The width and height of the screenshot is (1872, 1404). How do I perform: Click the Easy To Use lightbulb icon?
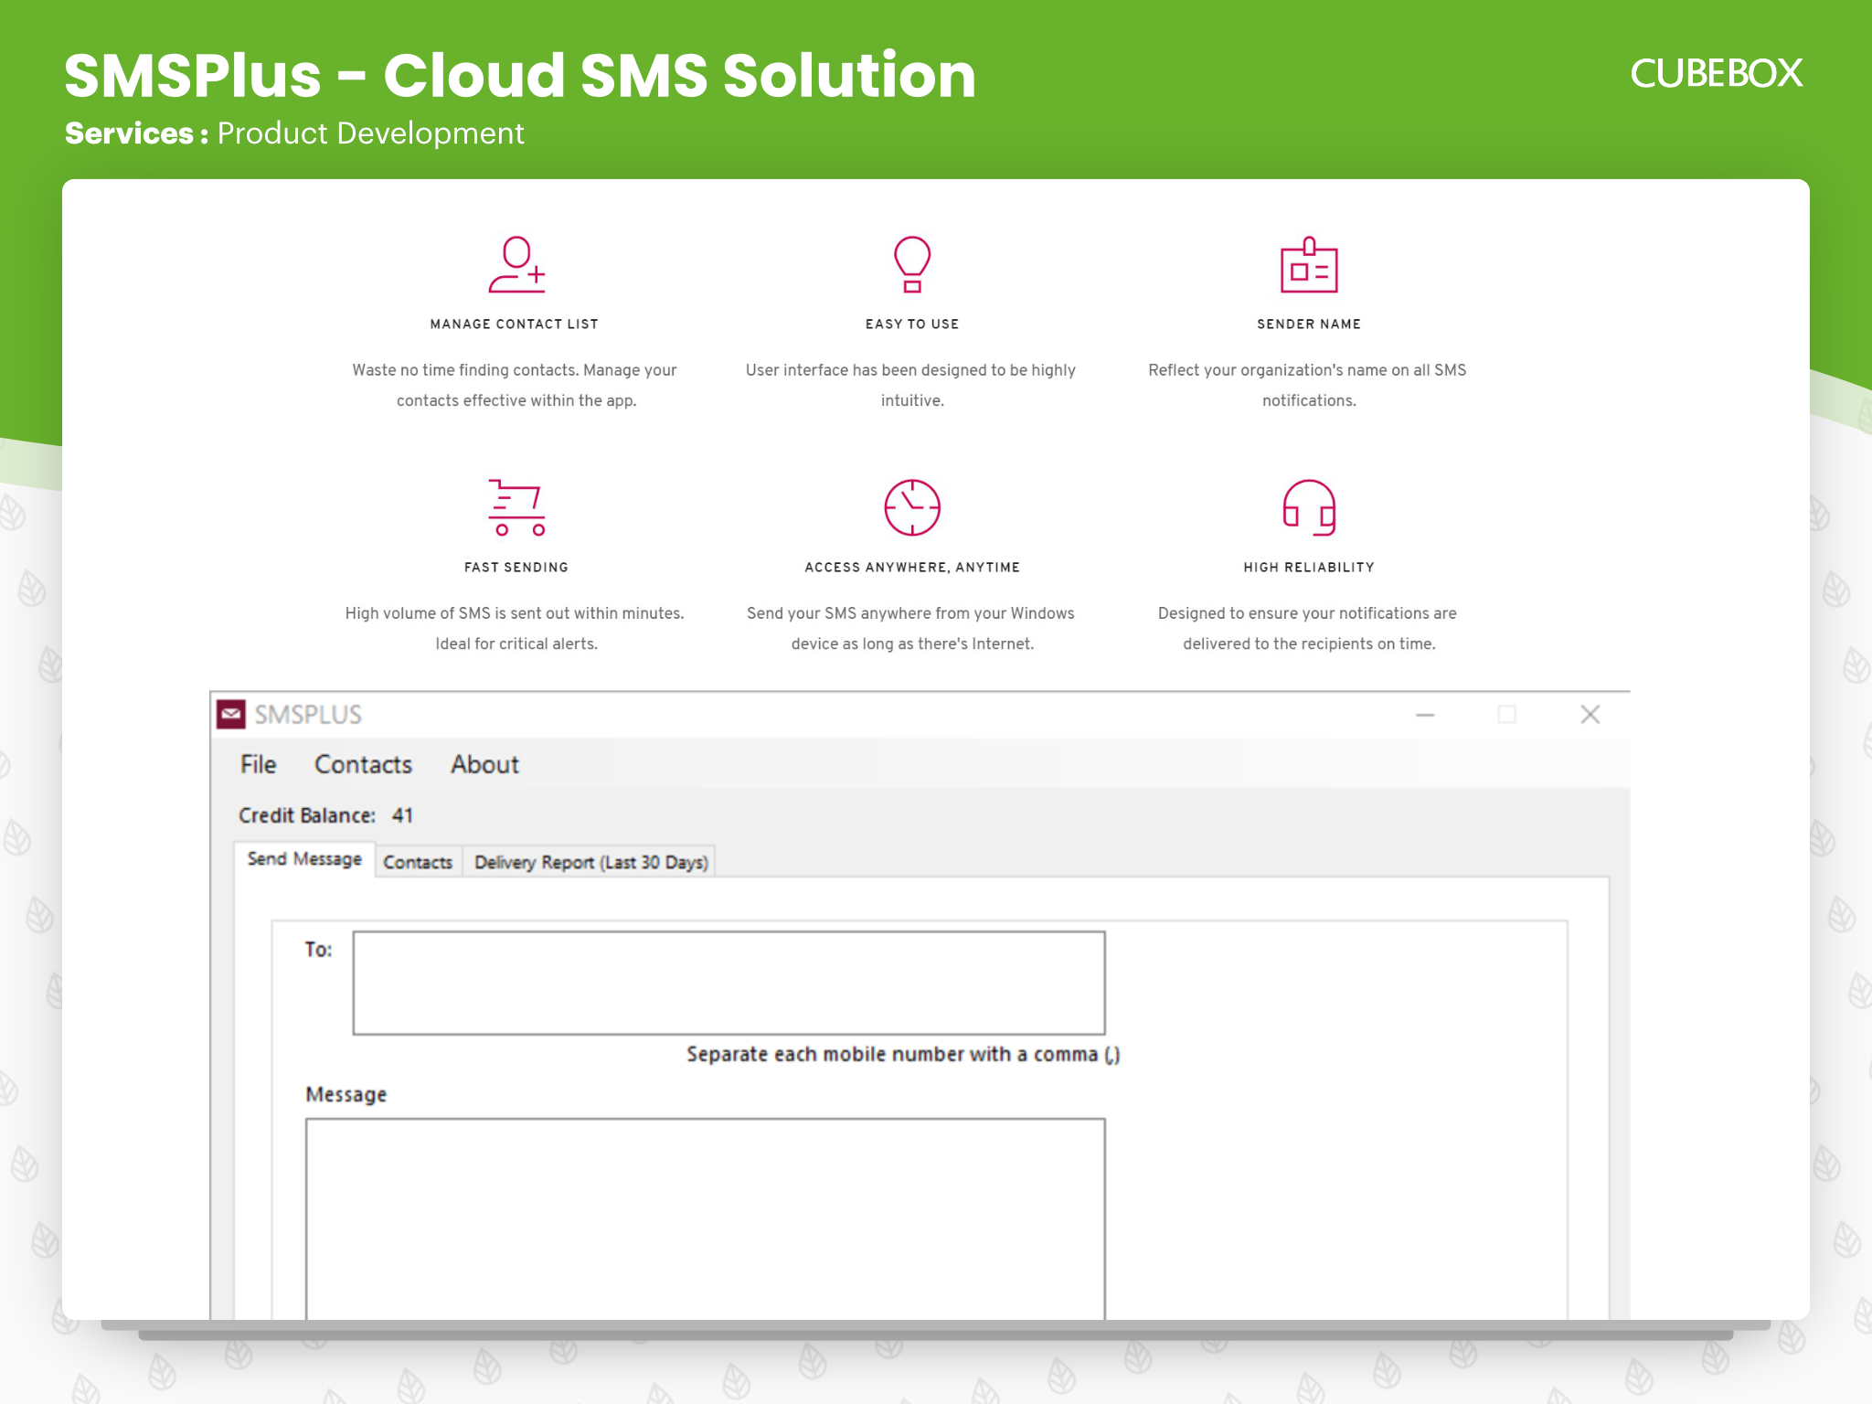pyautogui.click(x=912, y=264)
